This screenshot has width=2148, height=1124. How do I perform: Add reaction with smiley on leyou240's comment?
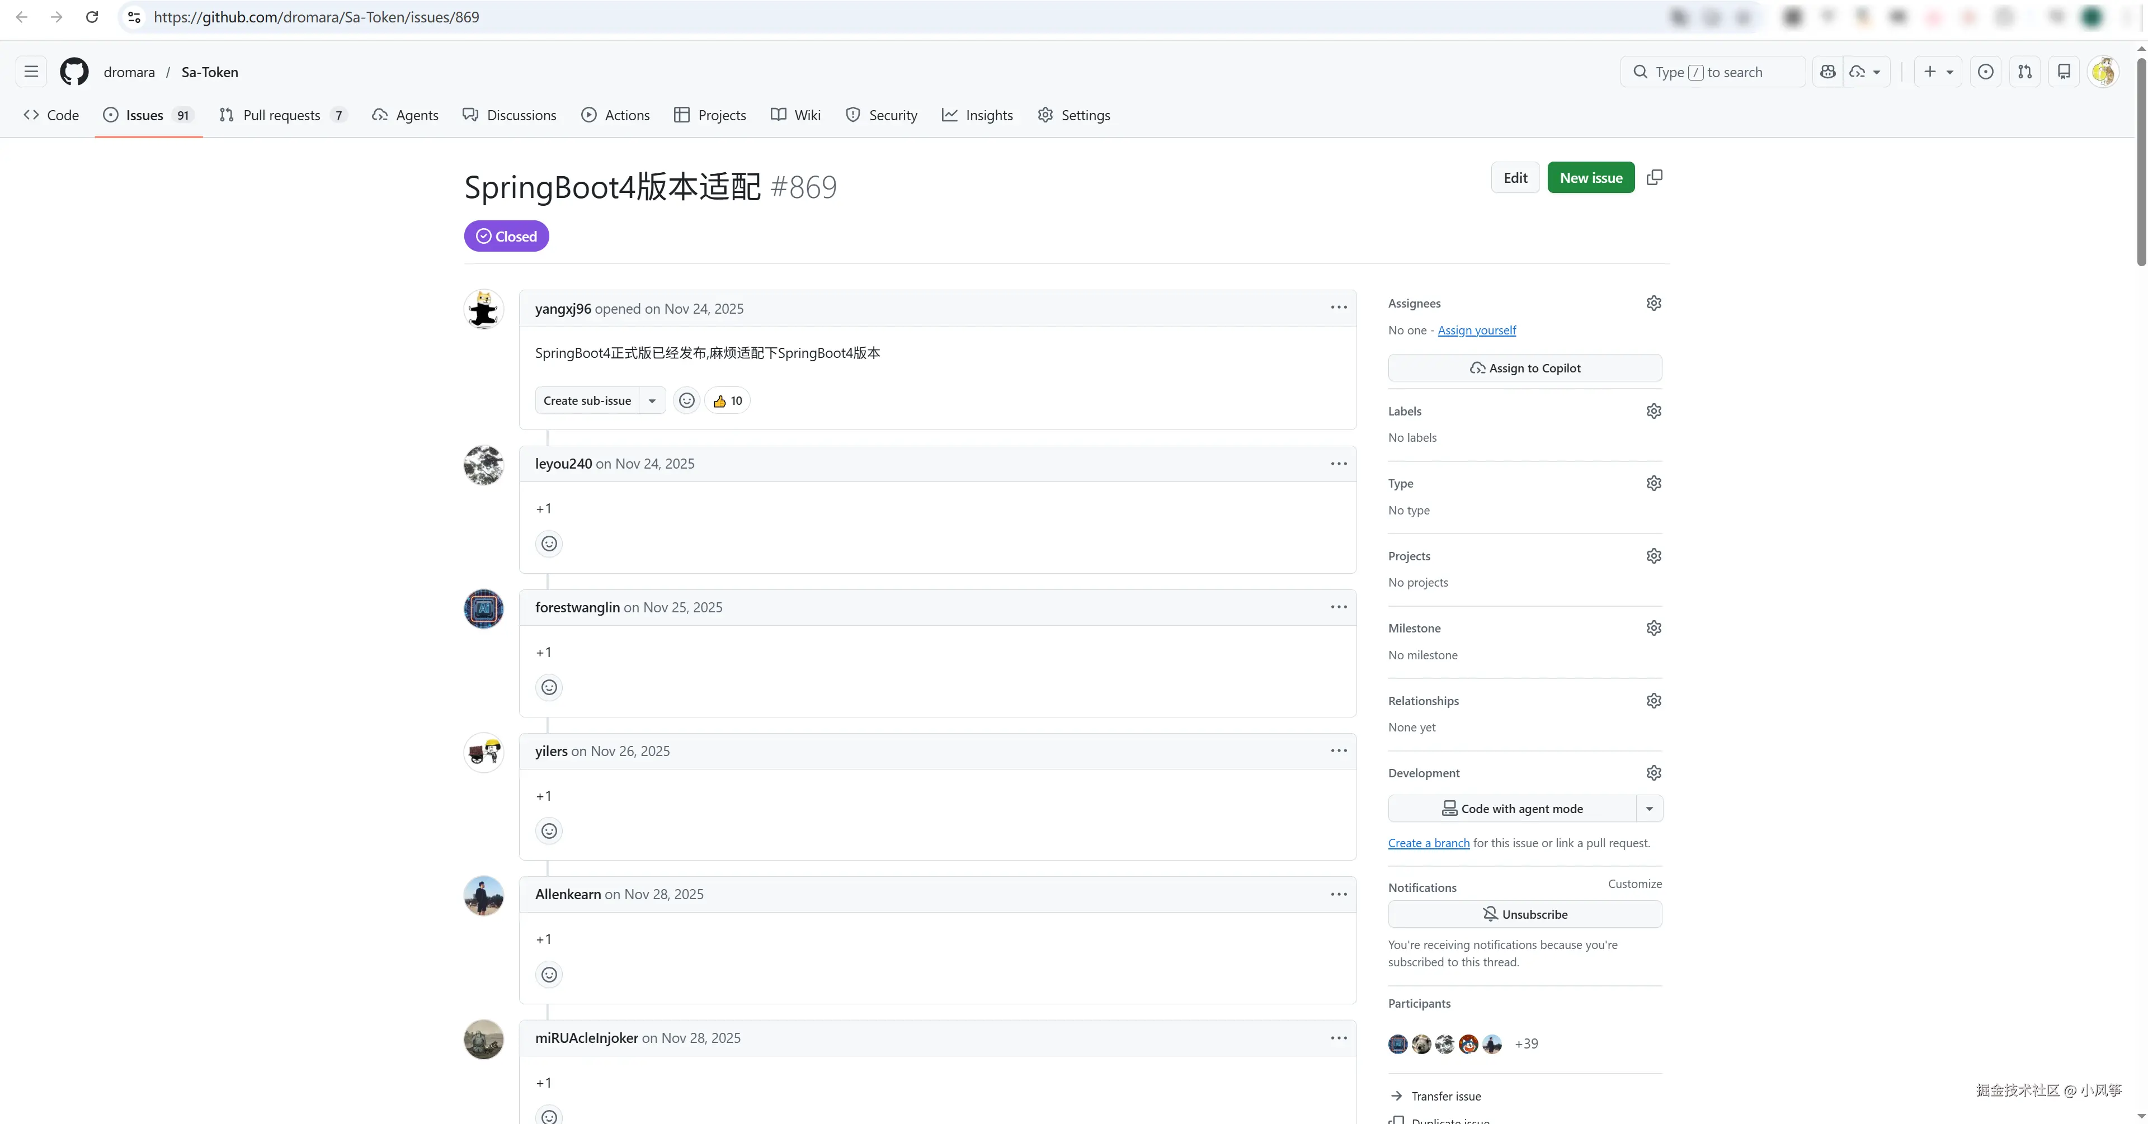coord(549,544)
